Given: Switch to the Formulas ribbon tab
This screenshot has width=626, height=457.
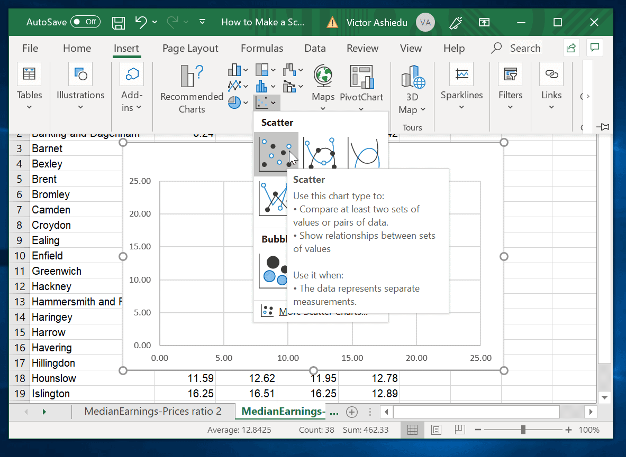Looking at the screenshot, I should [262, 48].
